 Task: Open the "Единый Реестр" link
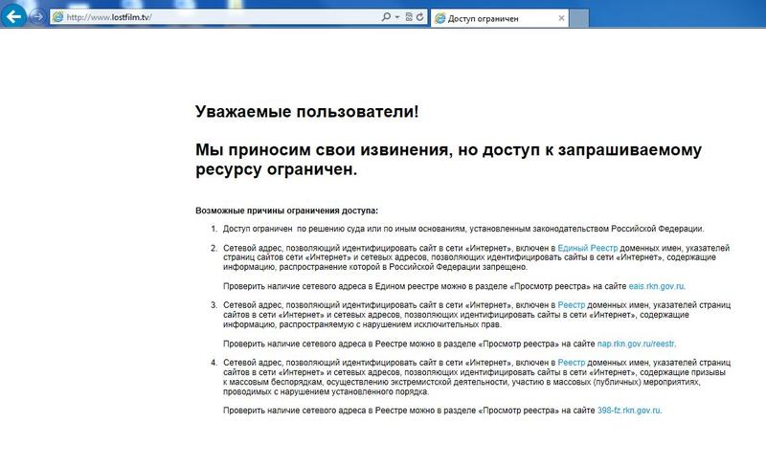pyautogui.click(x=588, y=248)
